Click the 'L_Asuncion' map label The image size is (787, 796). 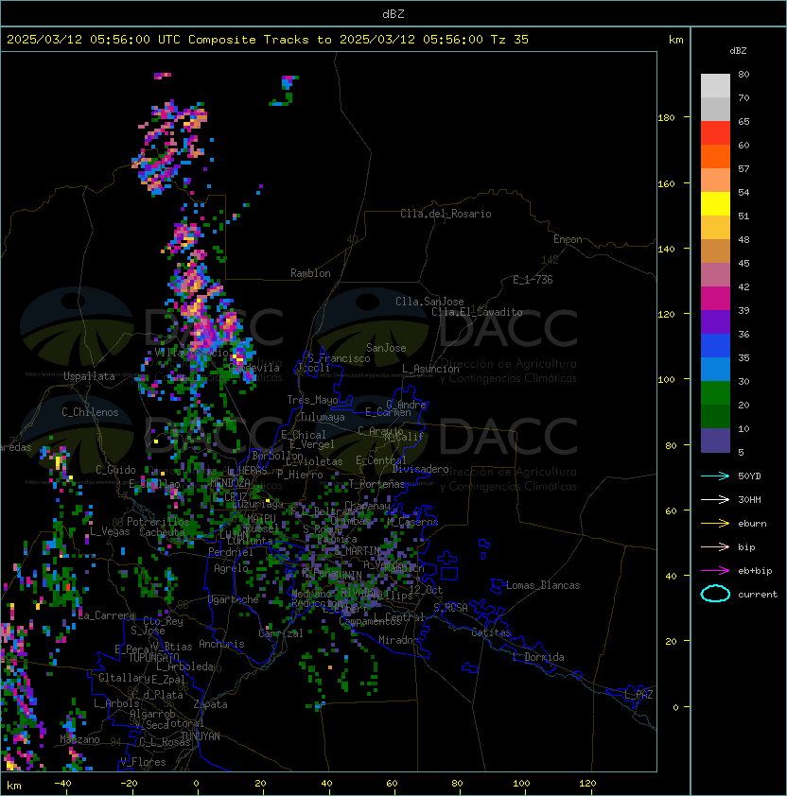click(x=430, y=369)
